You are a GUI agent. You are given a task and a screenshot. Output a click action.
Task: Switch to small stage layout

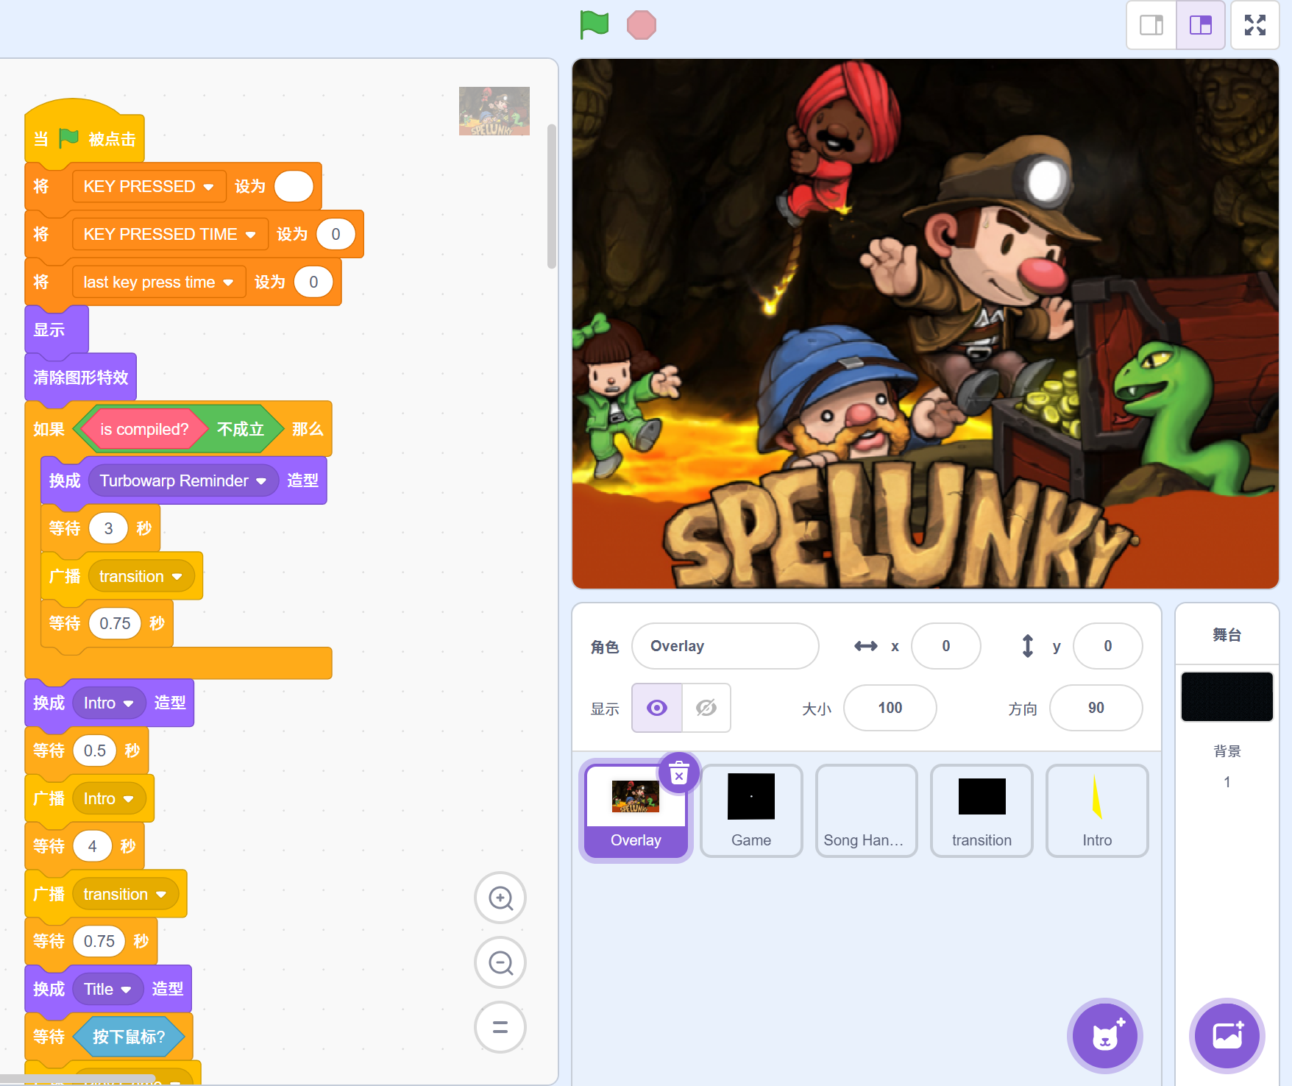(x=1151, y=25)
